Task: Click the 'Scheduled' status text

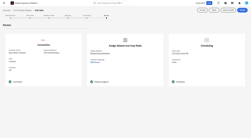Action: click(x=180, y=82)
